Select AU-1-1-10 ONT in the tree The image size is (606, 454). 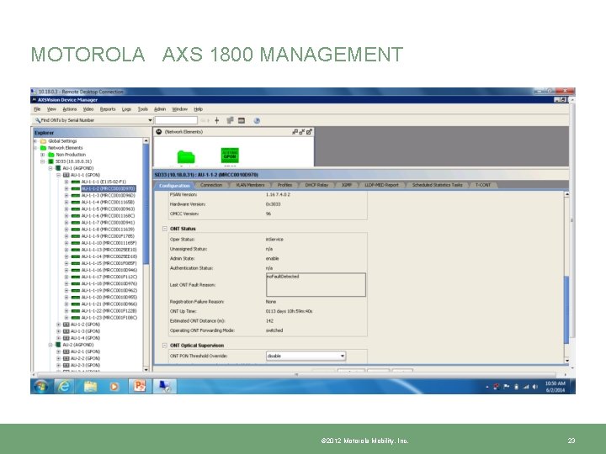click(x=109, y=243)
